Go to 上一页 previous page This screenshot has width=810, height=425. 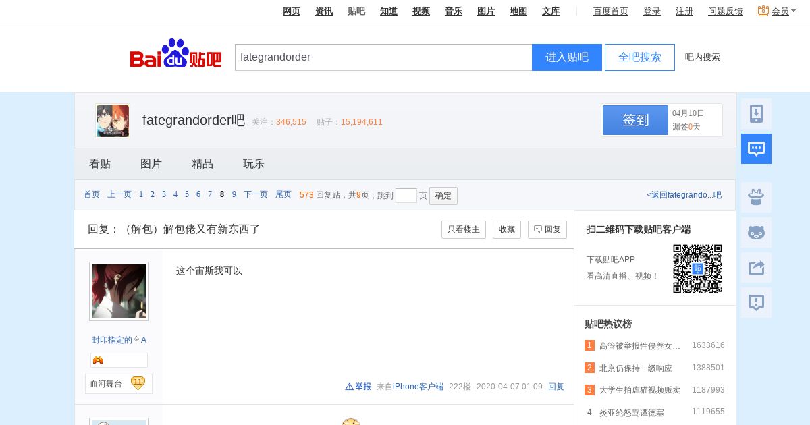click(119, 194)
